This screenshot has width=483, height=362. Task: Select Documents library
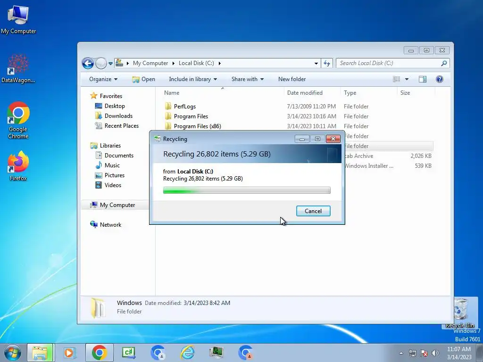[x=114, y=156]
